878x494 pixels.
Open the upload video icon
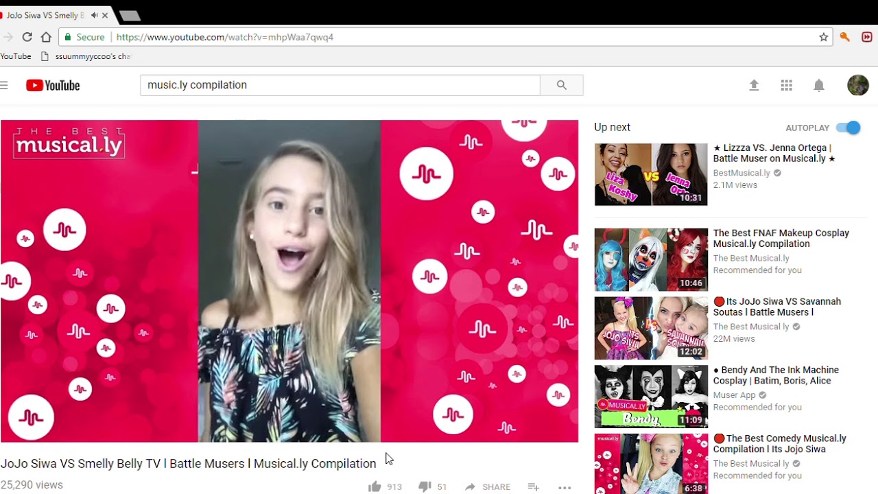click(754, 85)
